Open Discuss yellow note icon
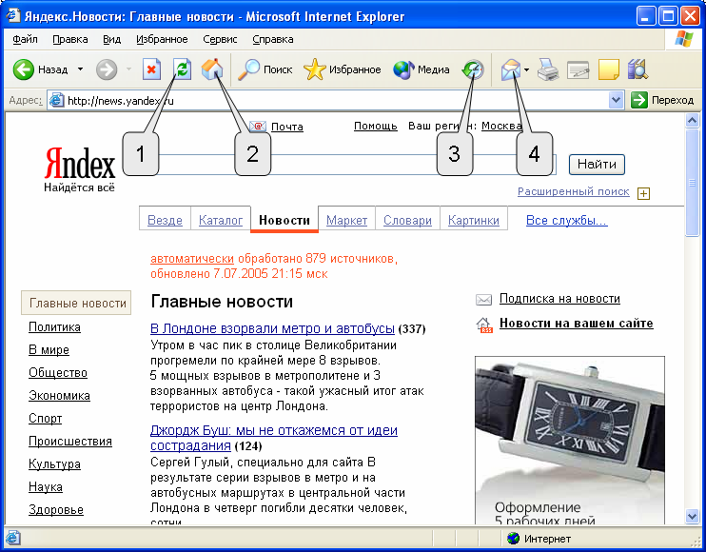Screen dimensions: 706x552 click(x=609, y=69)
